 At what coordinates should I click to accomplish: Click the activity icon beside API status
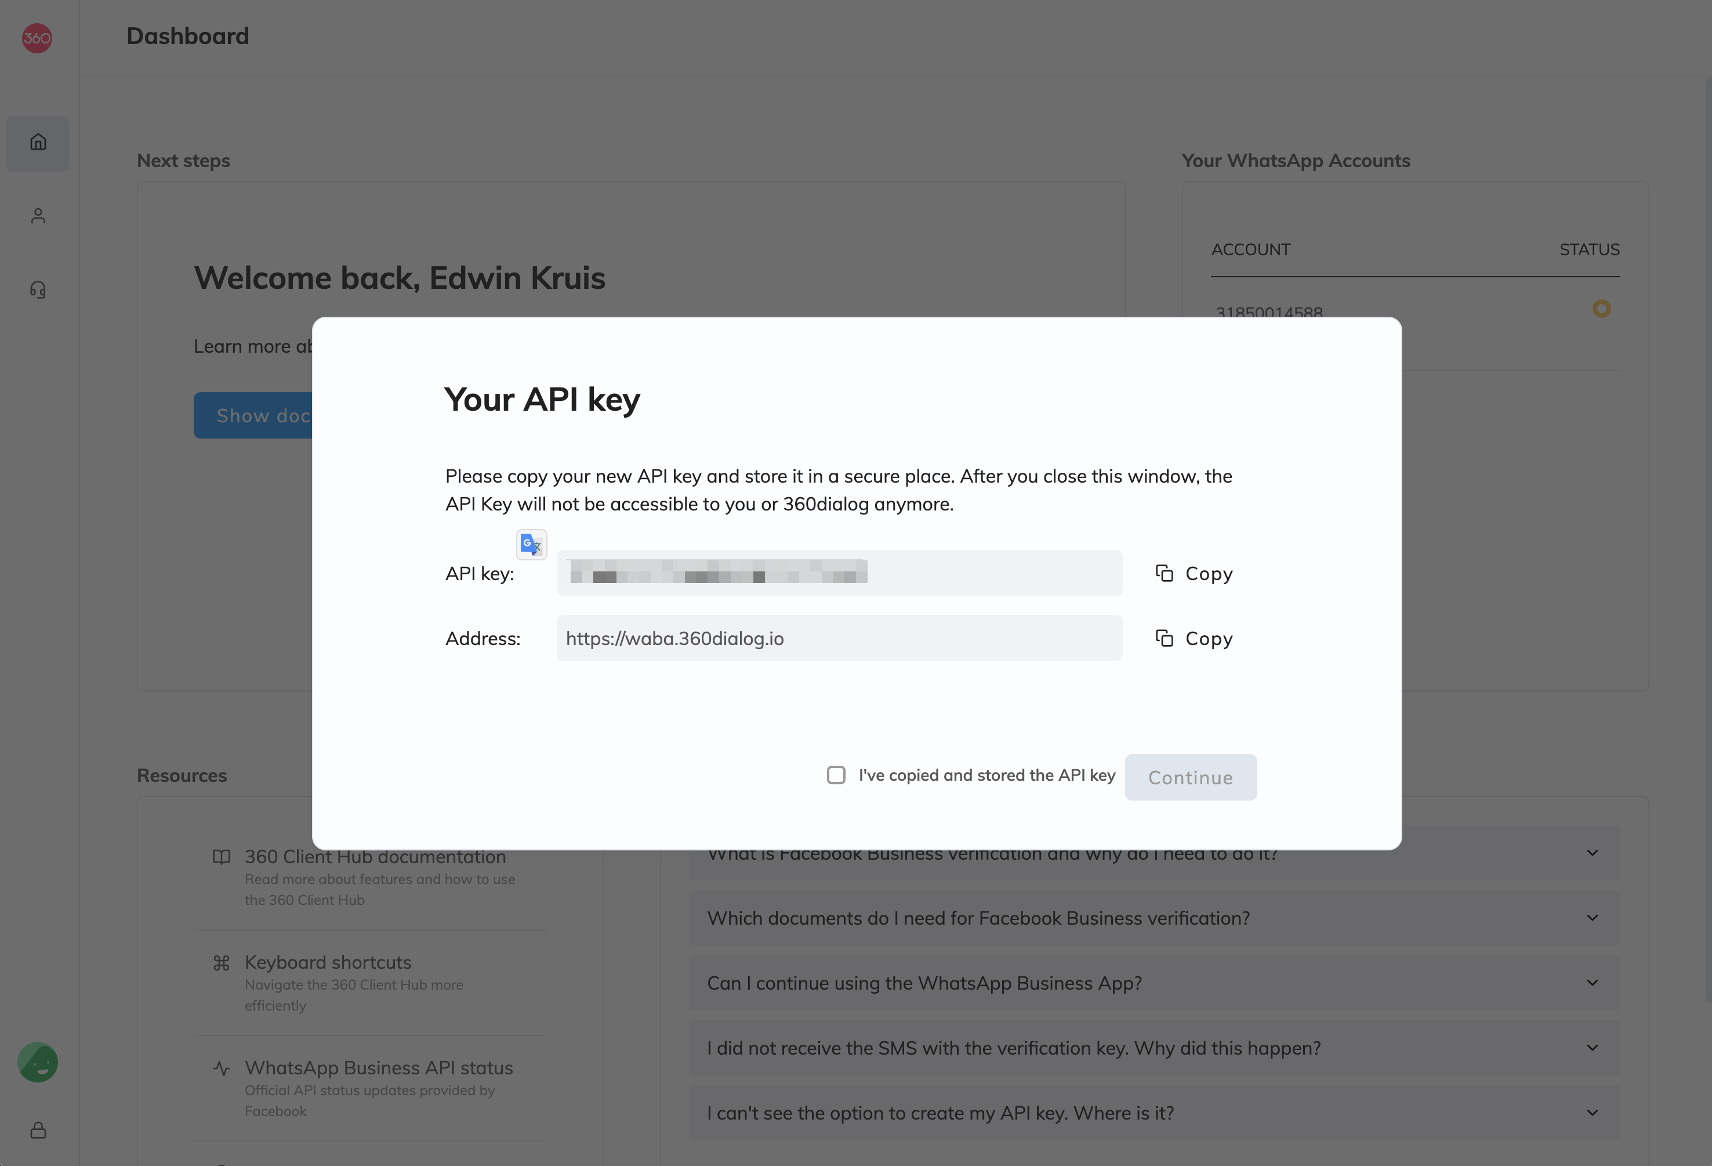221,1068
